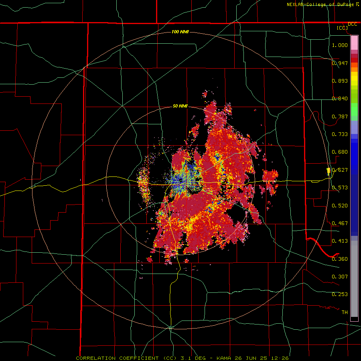Select the 0.413 scale value
The image size is (361, 361).
click(x=340, y=241)
